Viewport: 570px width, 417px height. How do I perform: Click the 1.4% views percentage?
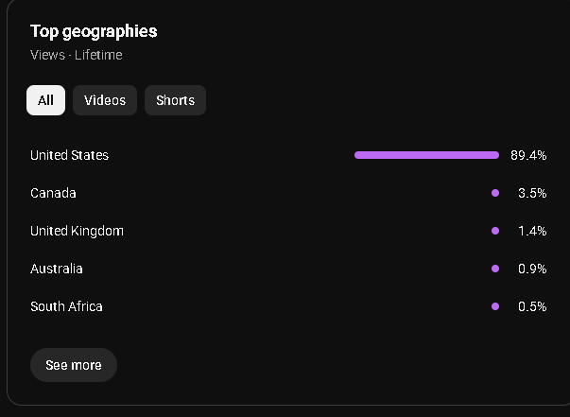[x=532, y=231]
